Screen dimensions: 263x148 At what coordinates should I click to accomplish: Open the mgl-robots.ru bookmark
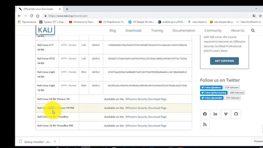(197, 22)
